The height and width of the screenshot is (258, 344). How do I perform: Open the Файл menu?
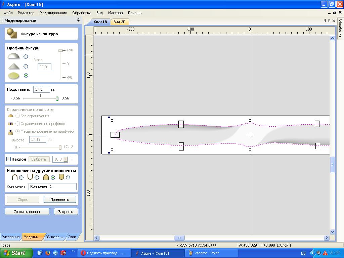8,13
